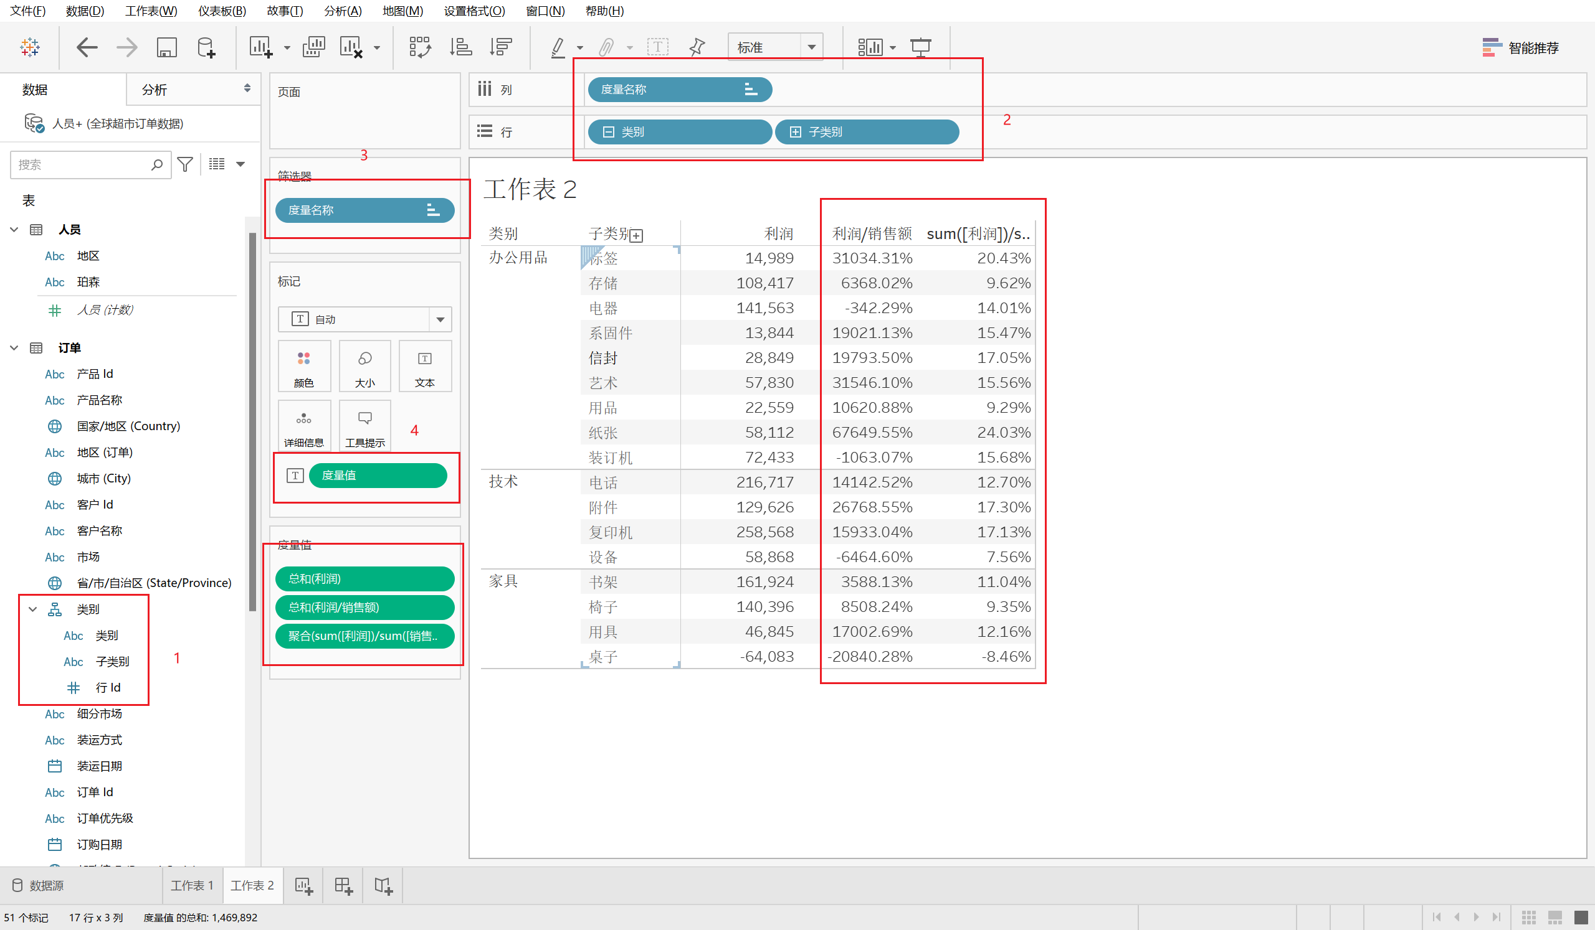The image size is (1595, 930).
Task: Click the swap rows and columns icon
Action: click(420, 47)
